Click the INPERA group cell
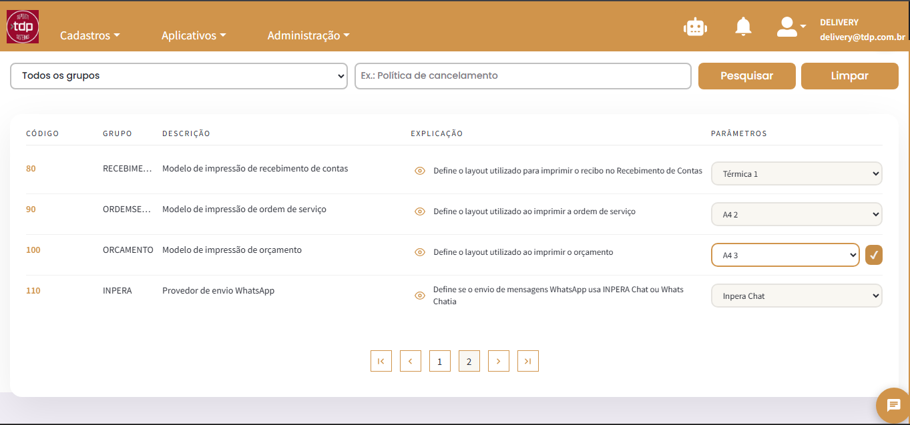 tap(118, 291)
